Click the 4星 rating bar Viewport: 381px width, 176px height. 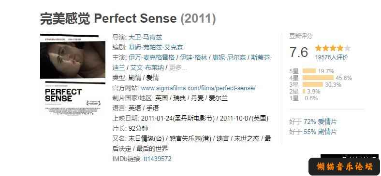tap(318, 78)
